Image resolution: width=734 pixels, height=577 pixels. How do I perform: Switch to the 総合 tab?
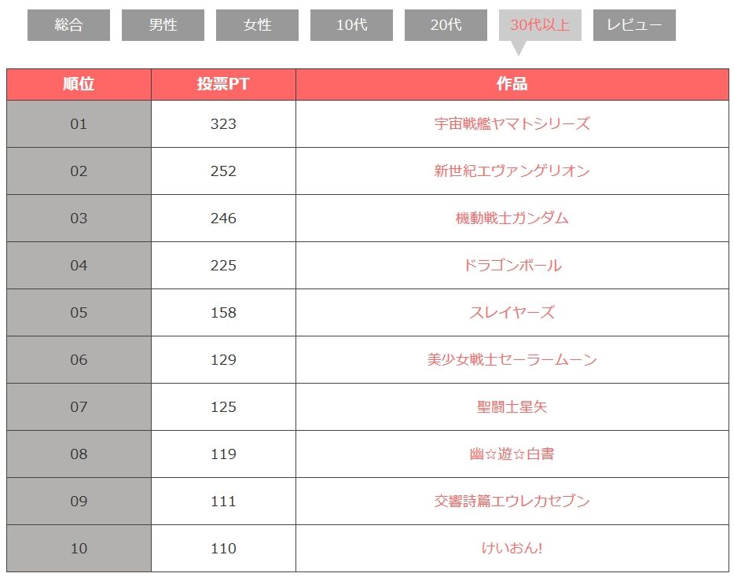(68, 25)
